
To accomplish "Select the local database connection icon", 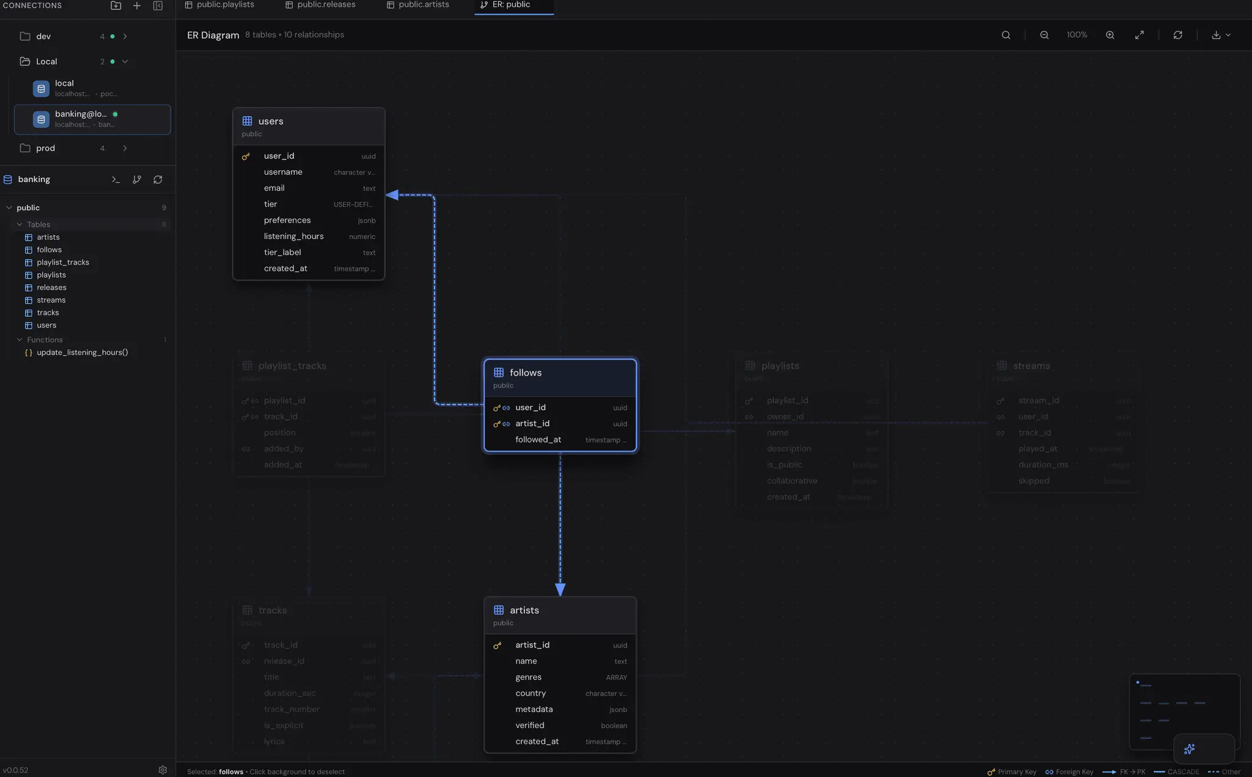I will (x=41, y=89).
